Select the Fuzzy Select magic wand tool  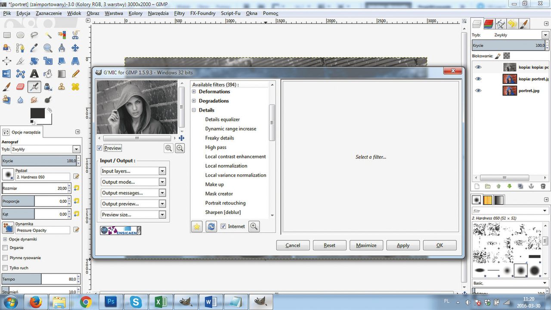pyautogui.click(x=48, y=35)
